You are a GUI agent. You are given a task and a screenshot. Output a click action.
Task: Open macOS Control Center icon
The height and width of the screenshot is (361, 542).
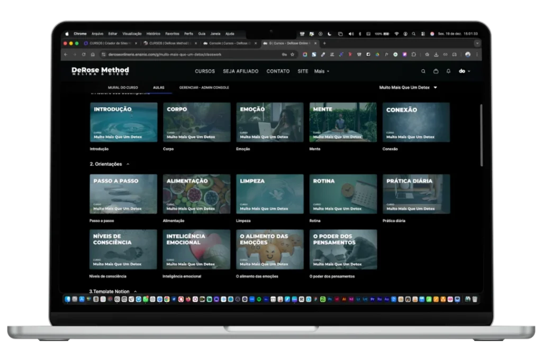[x=423, y=34]
